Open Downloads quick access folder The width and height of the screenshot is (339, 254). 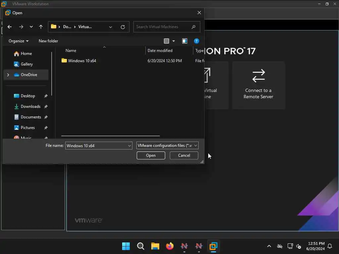pyautogui.click(x=30, y=106)
